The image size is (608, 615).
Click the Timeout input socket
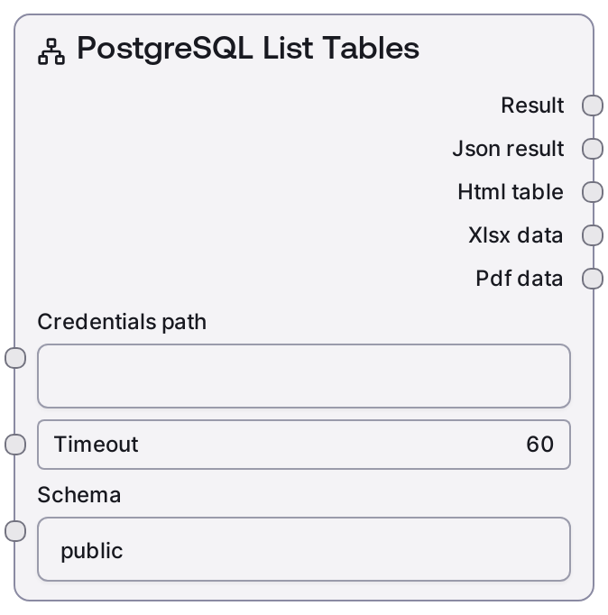(15, 445)
